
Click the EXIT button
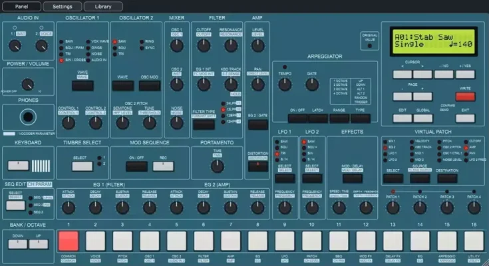(x=465, y=118)
